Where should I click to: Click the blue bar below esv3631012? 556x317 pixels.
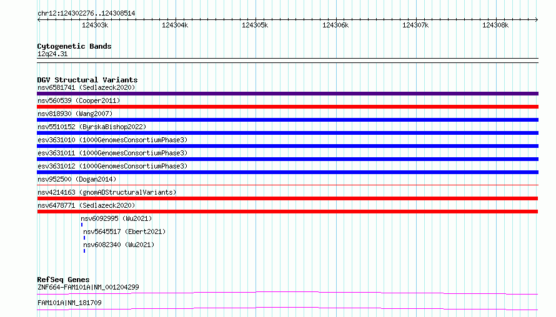(x=287, y=172)
